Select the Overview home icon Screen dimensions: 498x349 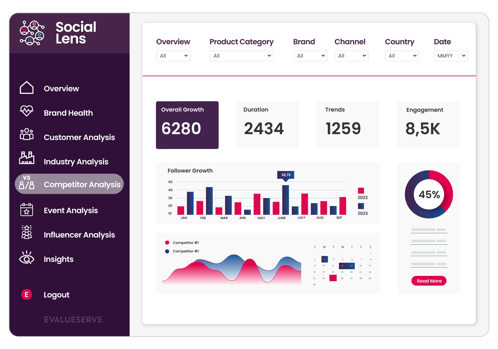tap(27, 88)
